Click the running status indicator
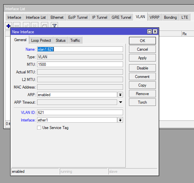194x183 pixels. click(83, 171)
